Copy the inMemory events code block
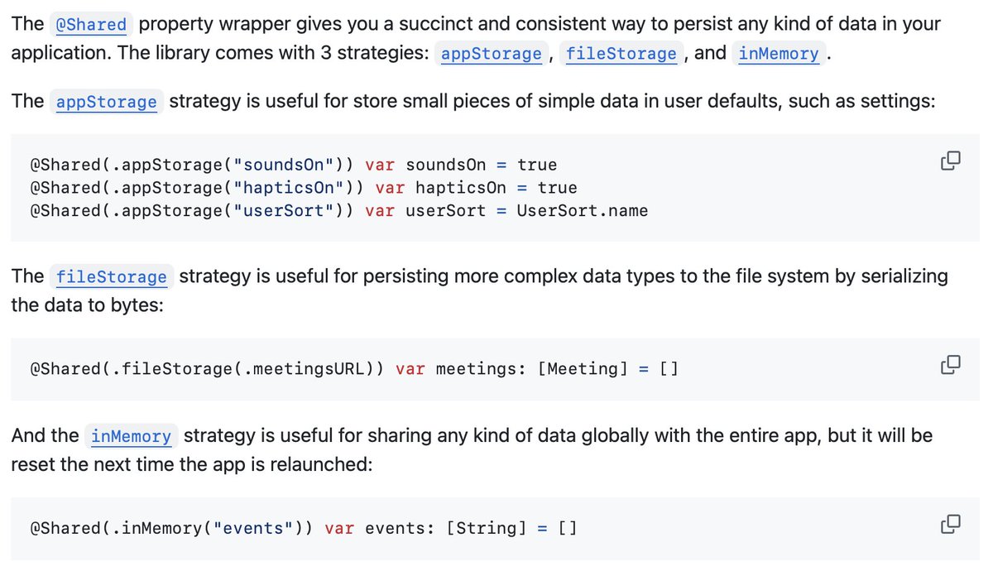The width and height of the screenshot is (993, 576). [950, 523]
